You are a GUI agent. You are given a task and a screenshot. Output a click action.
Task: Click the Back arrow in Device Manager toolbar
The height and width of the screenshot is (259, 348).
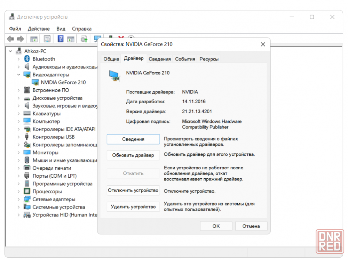(x=10, y=39)
